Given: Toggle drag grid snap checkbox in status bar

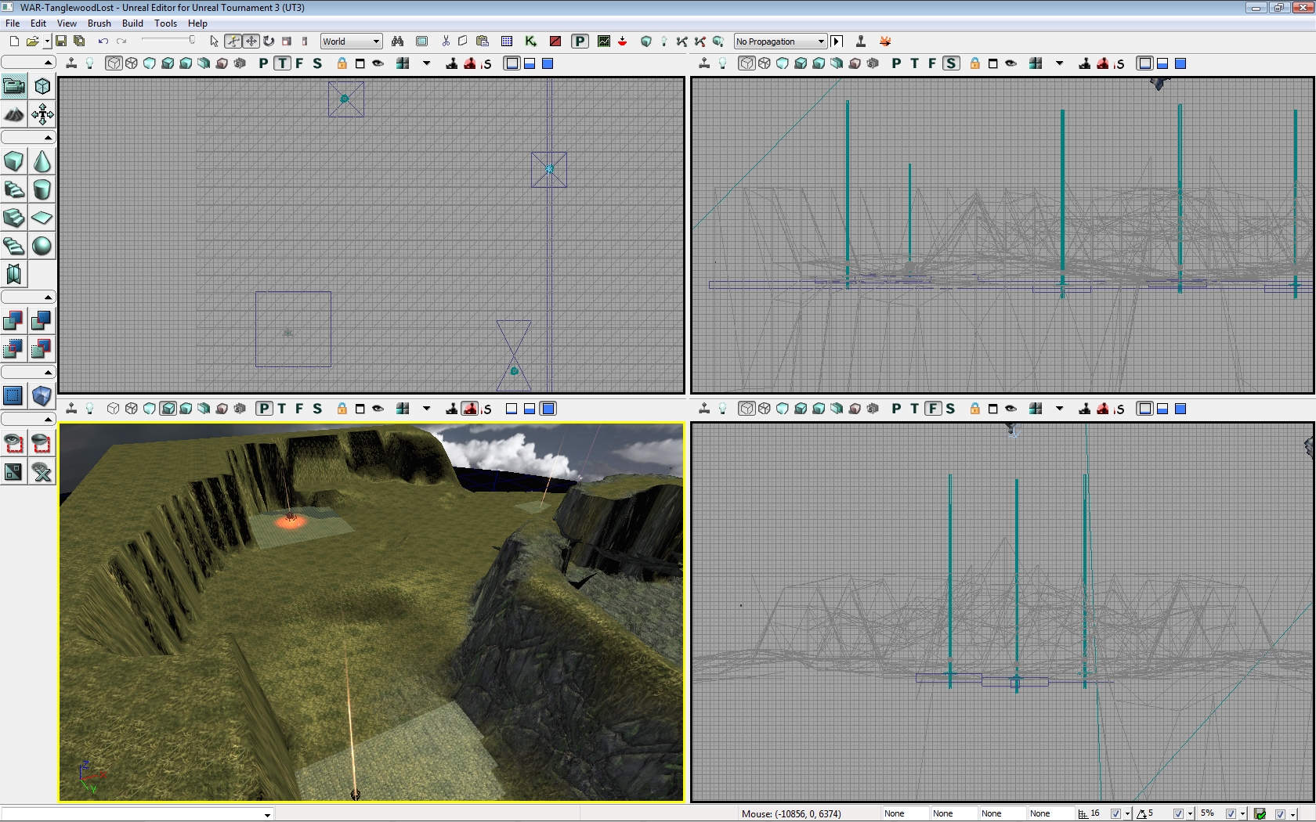Looking at the screenshot, I should [x=1116, y=814].
